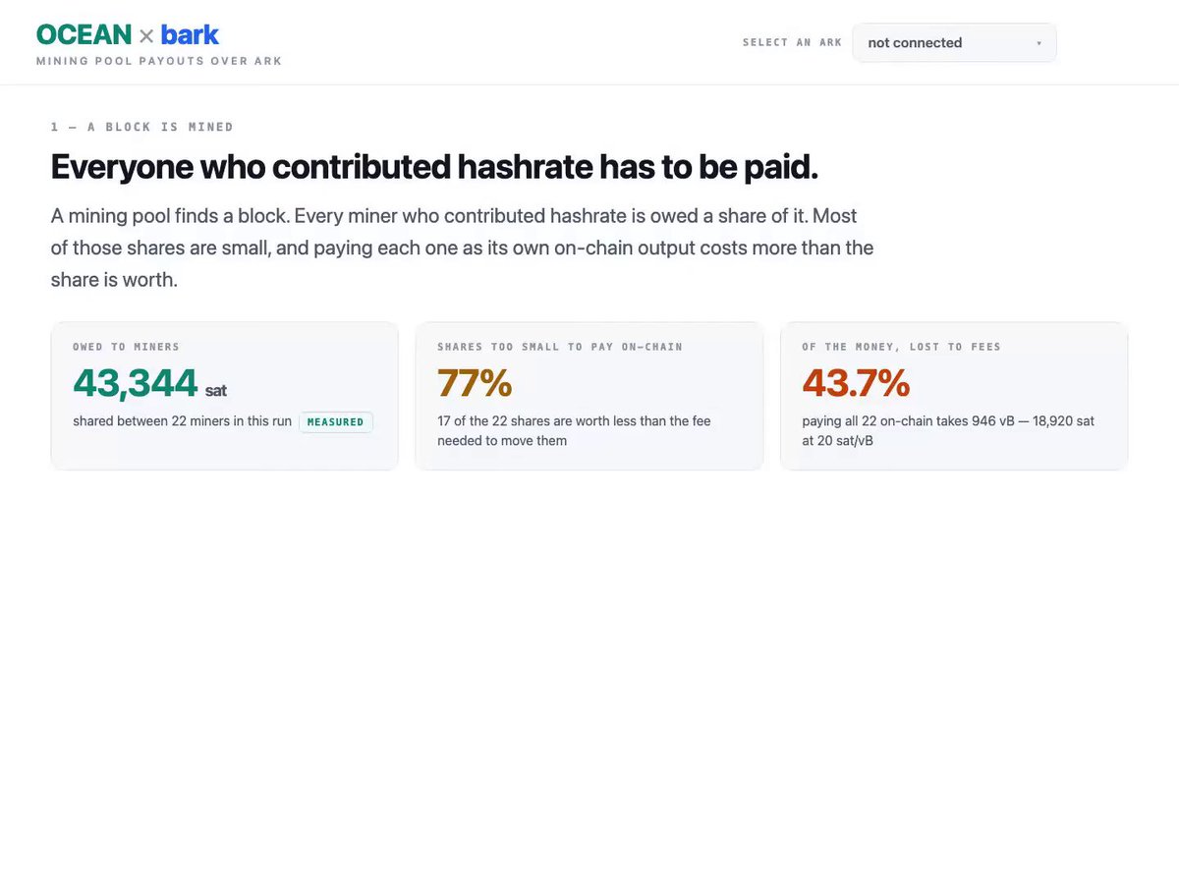1179x884 pixels.
Task: Click the 'paying all 22 on-chain' description
Action: [948, 431]
